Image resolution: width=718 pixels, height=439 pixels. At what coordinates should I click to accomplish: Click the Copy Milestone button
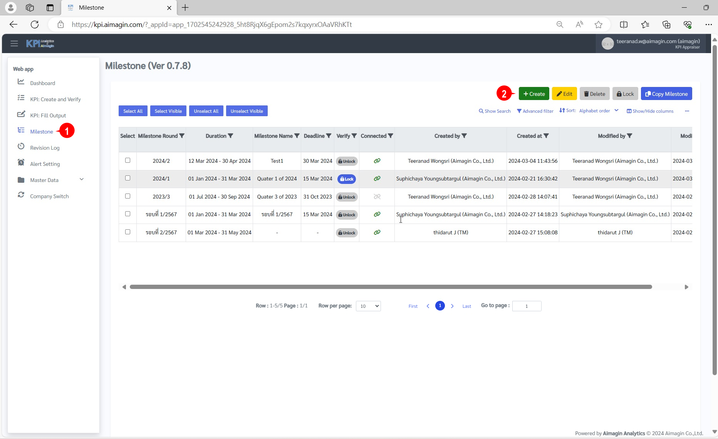(666, 94)
